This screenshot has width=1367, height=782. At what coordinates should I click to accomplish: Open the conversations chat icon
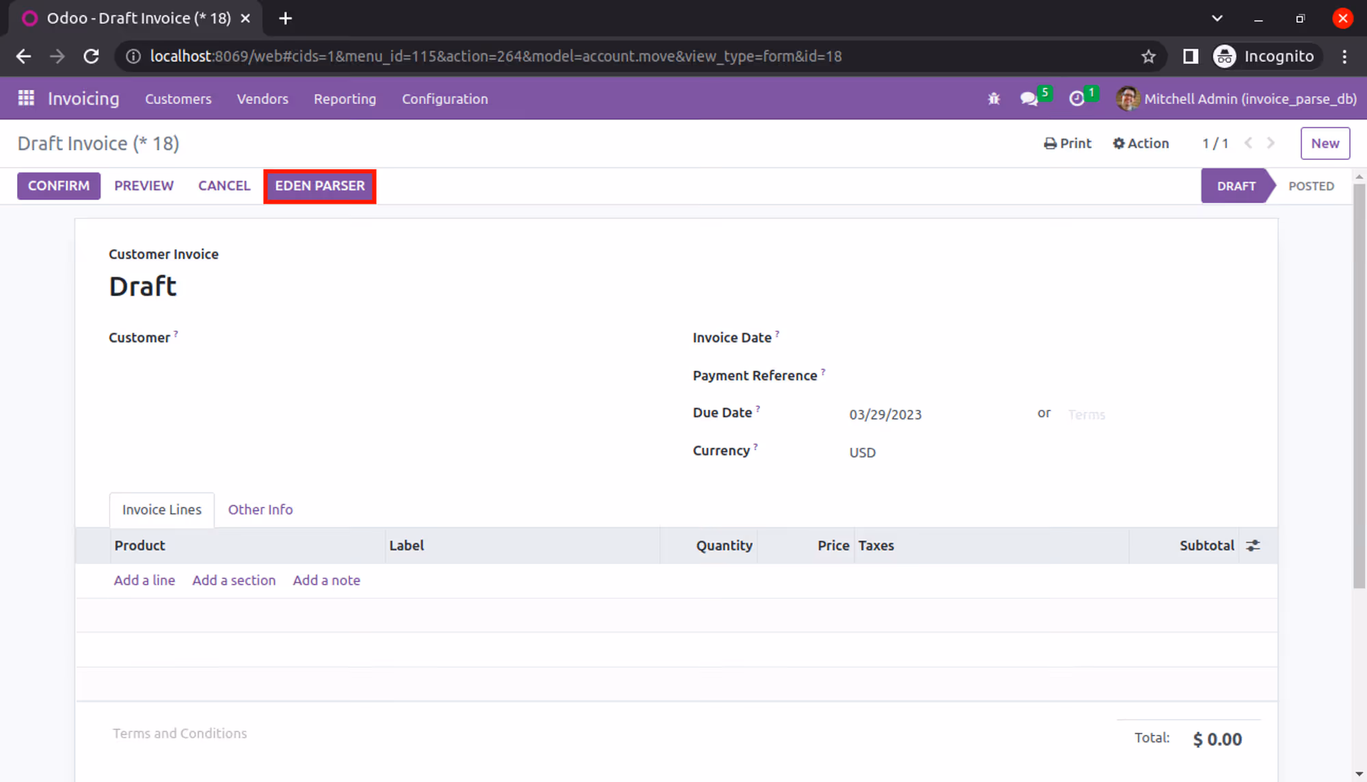click(x=1029, y=99)
